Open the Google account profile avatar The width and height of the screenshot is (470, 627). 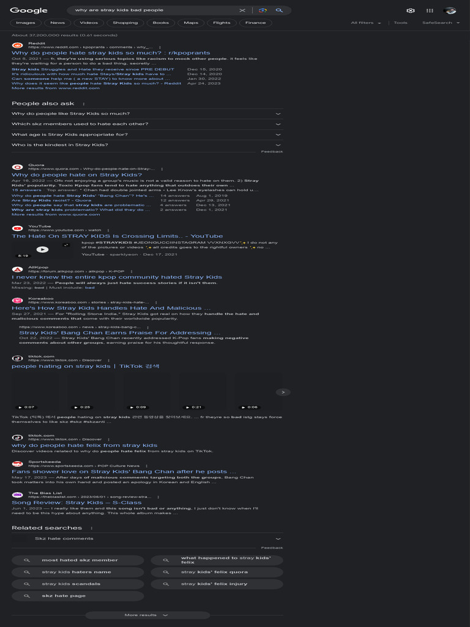450,11
